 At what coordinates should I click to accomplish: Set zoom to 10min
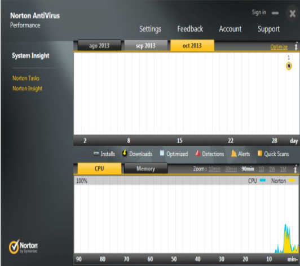point(214,169)
